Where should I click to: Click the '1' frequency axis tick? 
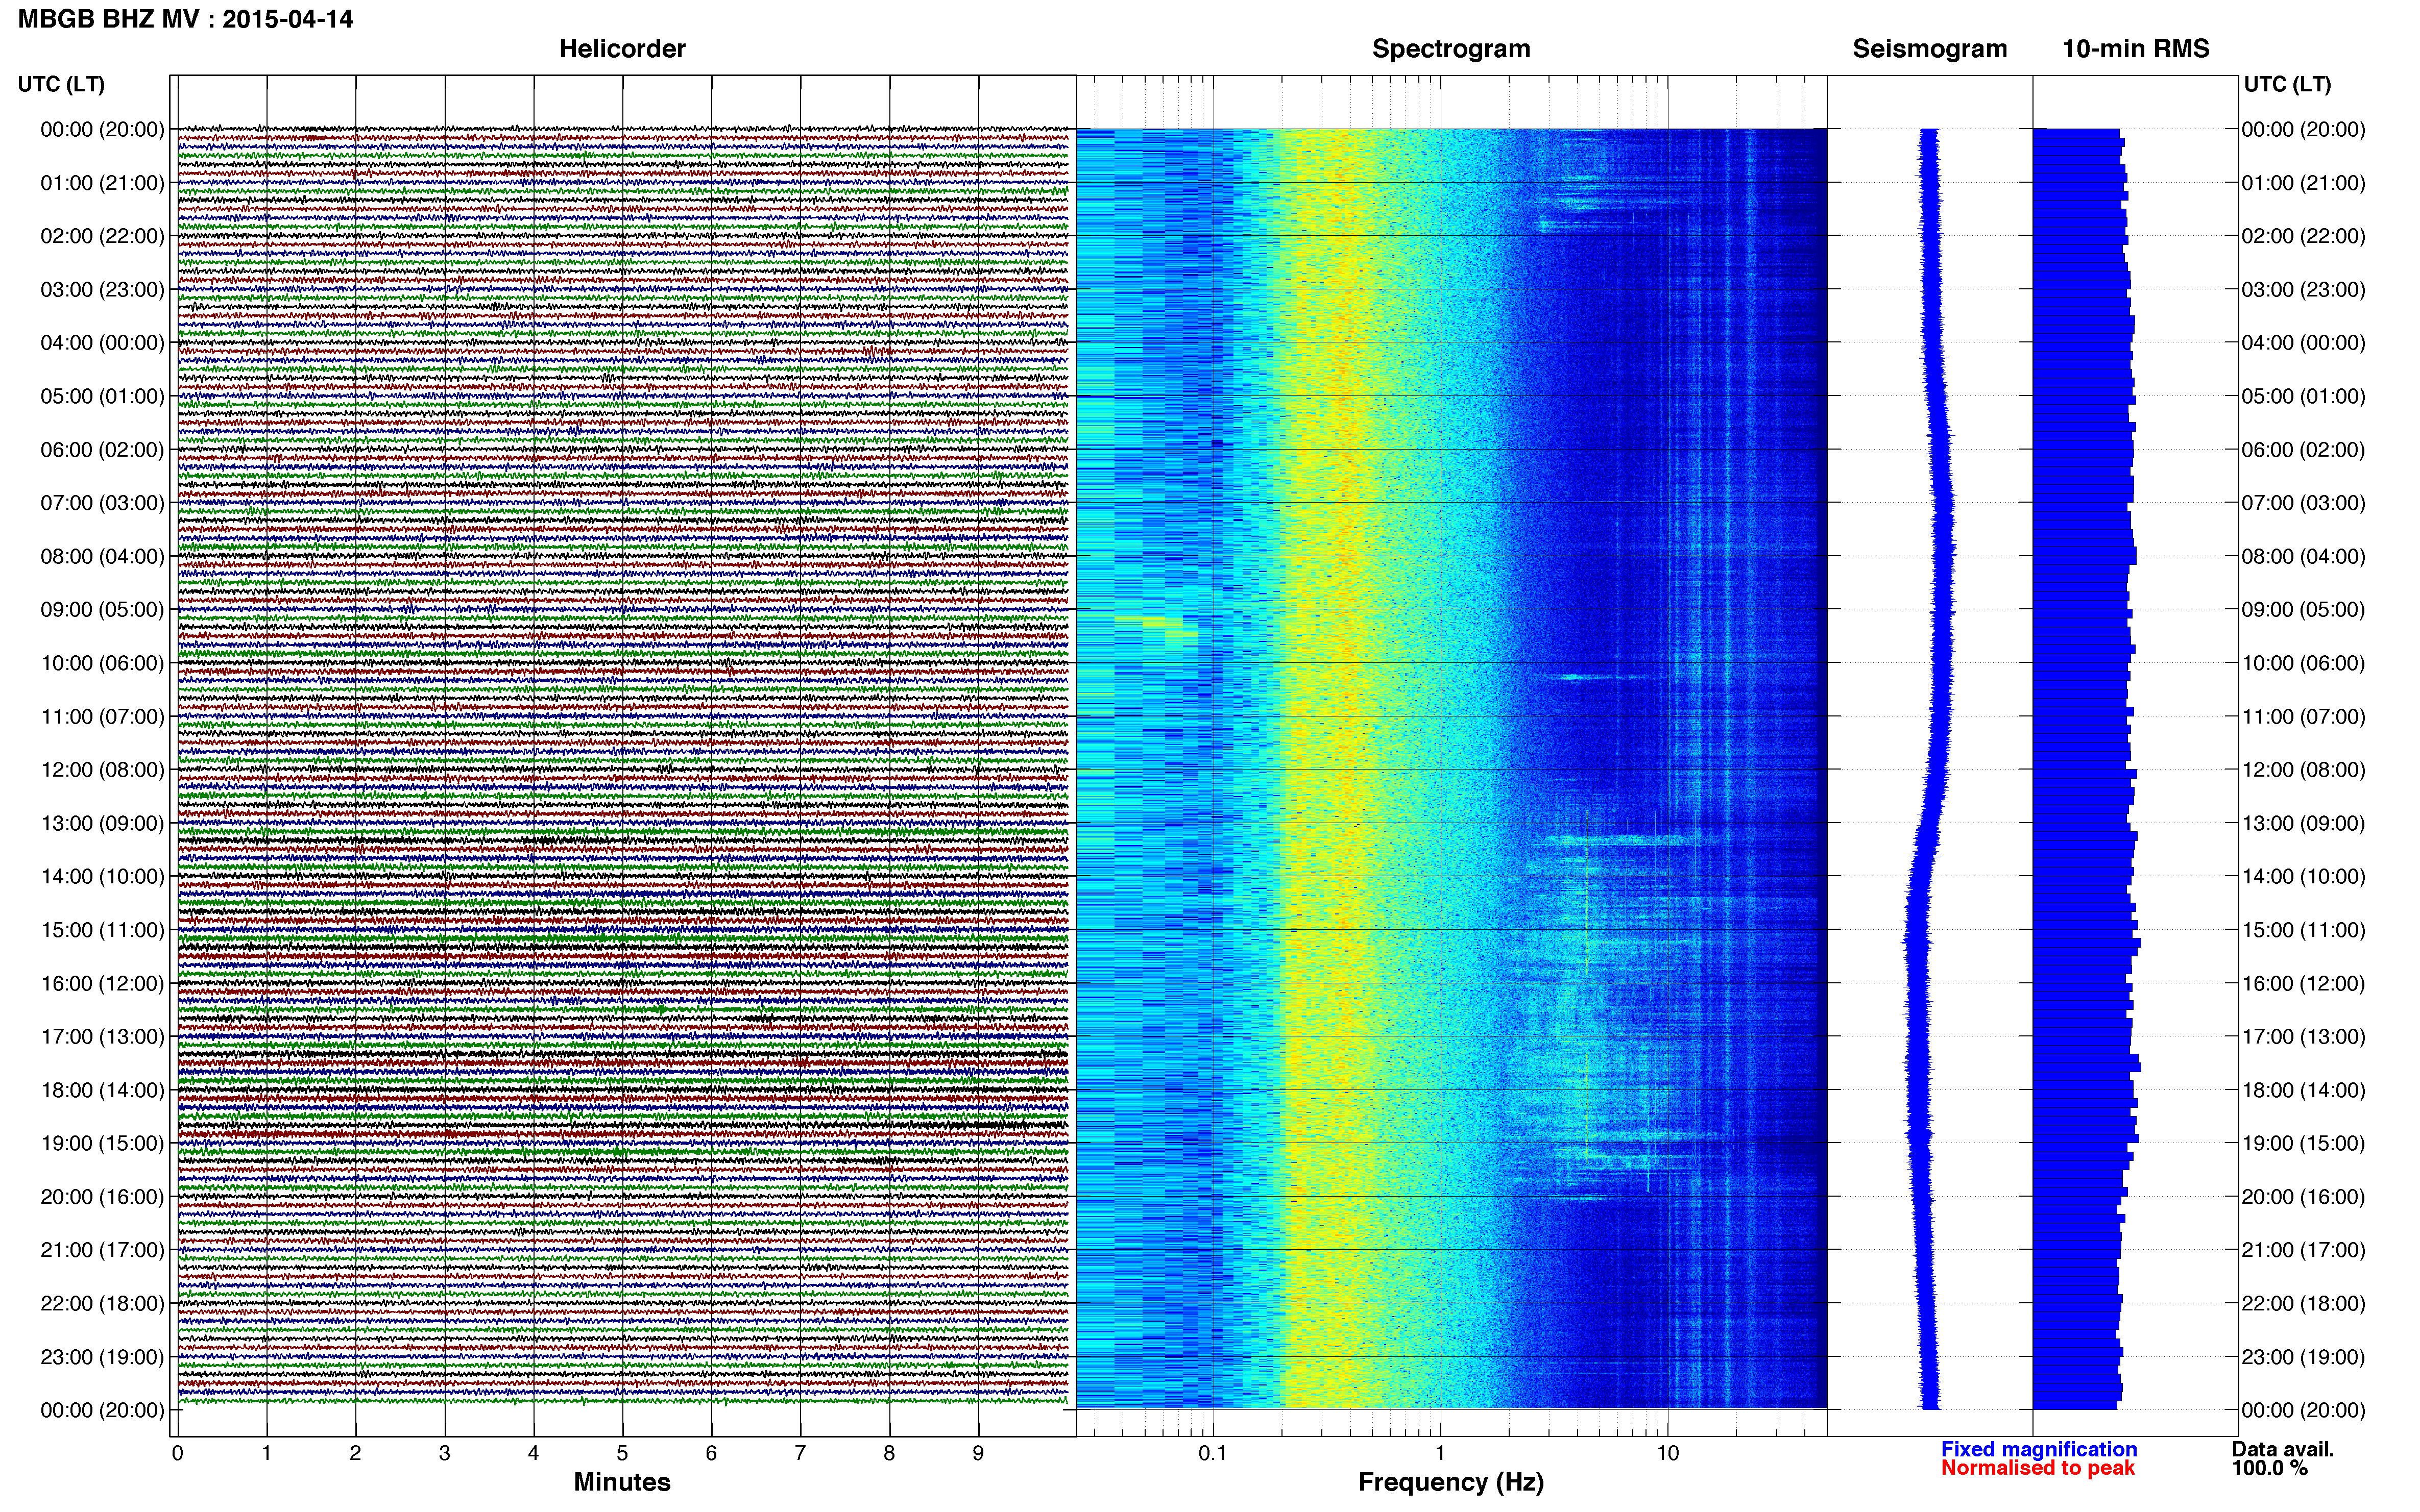coord(1440,1453)
